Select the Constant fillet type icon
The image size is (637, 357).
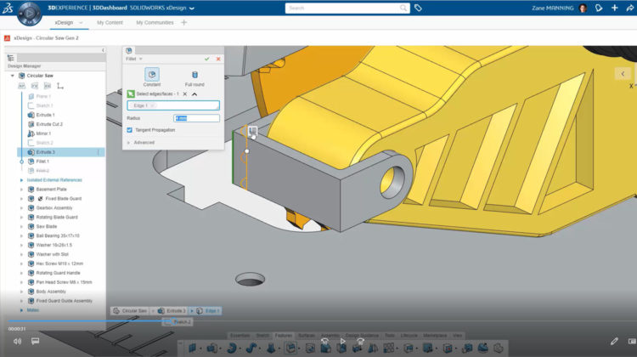point(152,76)
